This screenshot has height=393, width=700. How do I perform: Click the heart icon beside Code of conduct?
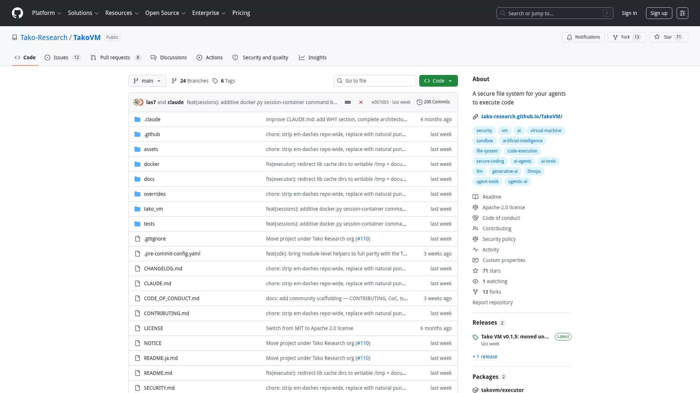pyautogui.click(x=475, y=218)
